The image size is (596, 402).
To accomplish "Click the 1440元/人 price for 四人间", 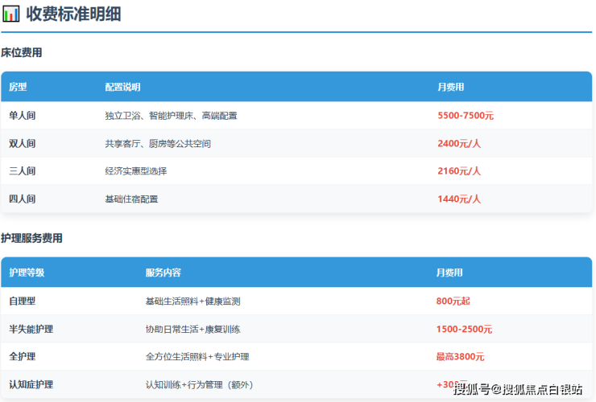I will (x=459, y=199).
